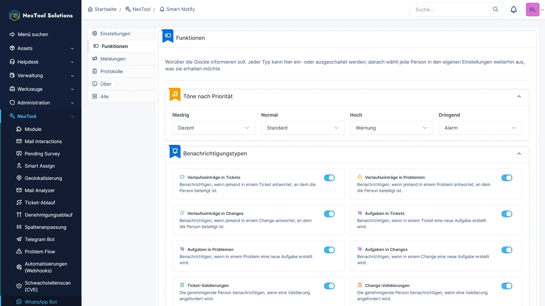Open the Einstellungen tab
This screenshot has width=545, height=306.
click(121, 34)
